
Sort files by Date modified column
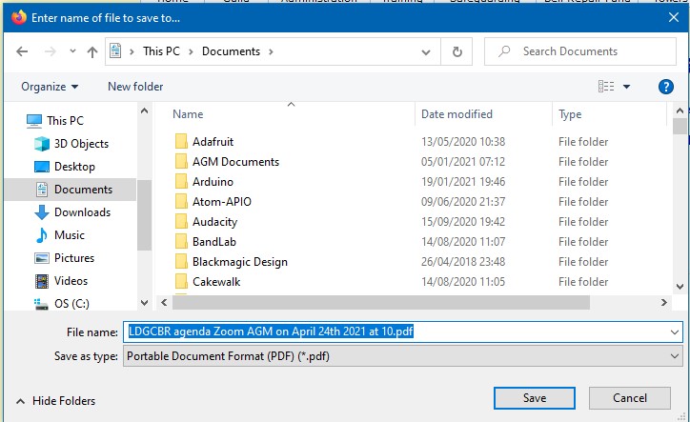pyautogui.click(x=457, y=114)
